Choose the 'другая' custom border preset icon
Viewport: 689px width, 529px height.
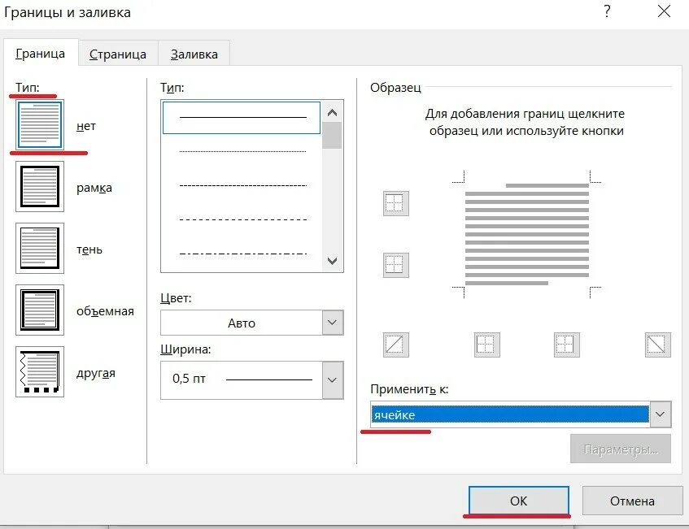[x=40, y=372]
